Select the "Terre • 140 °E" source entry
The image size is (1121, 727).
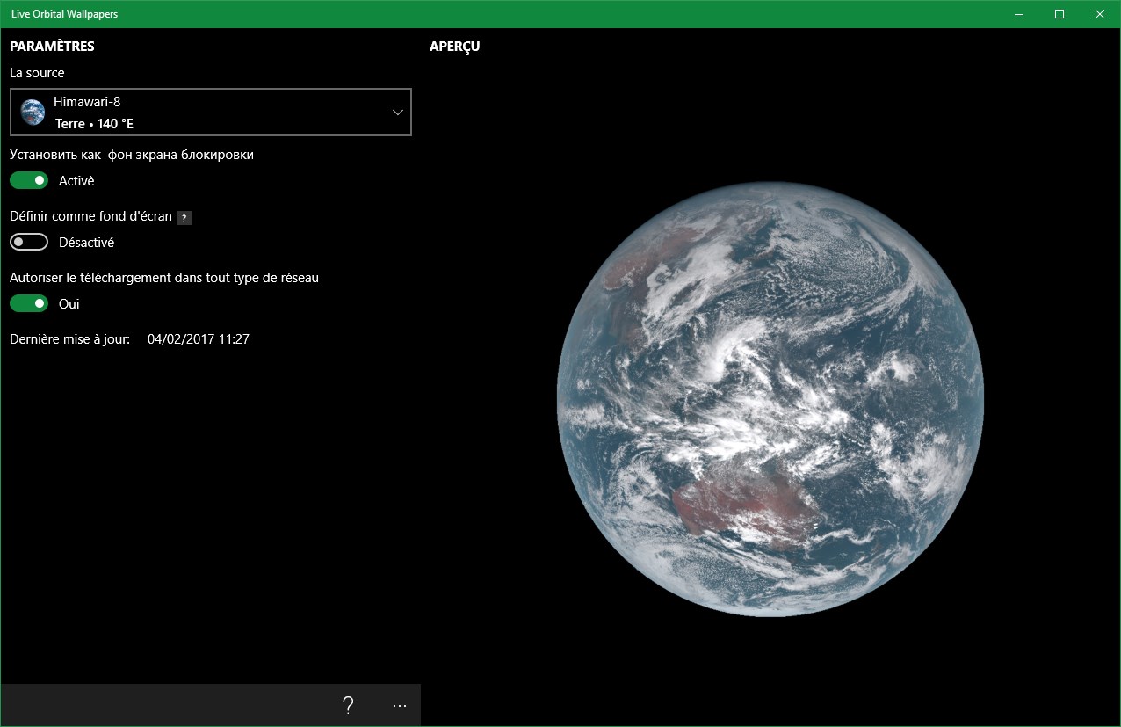pos(97,123)
